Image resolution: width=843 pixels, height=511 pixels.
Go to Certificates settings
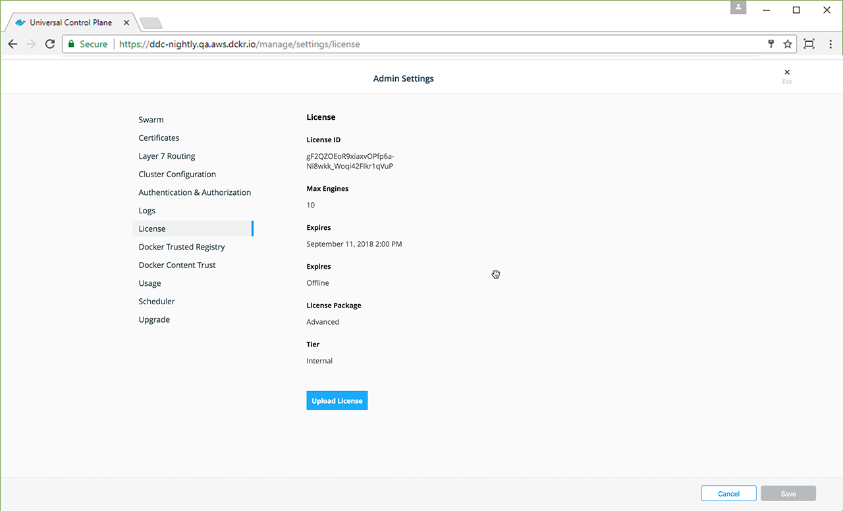coord(159,138)
